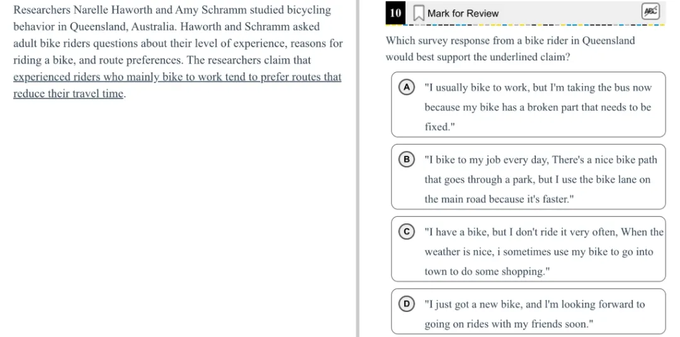Click the divider between passage and question

coord(358,168)
